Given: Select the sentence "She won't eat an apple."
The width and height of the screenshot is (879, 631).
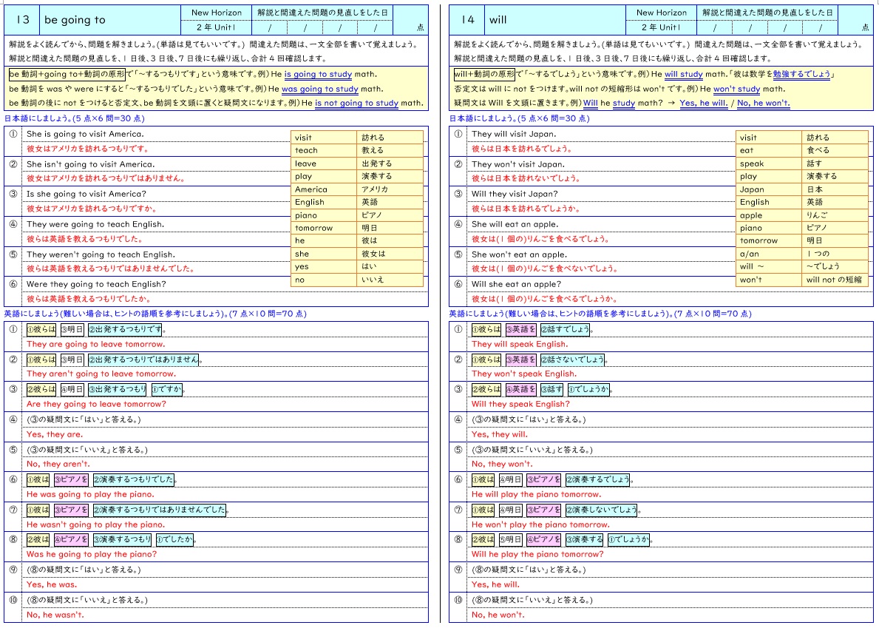Looking at the screenshot, I should [520, 254].
